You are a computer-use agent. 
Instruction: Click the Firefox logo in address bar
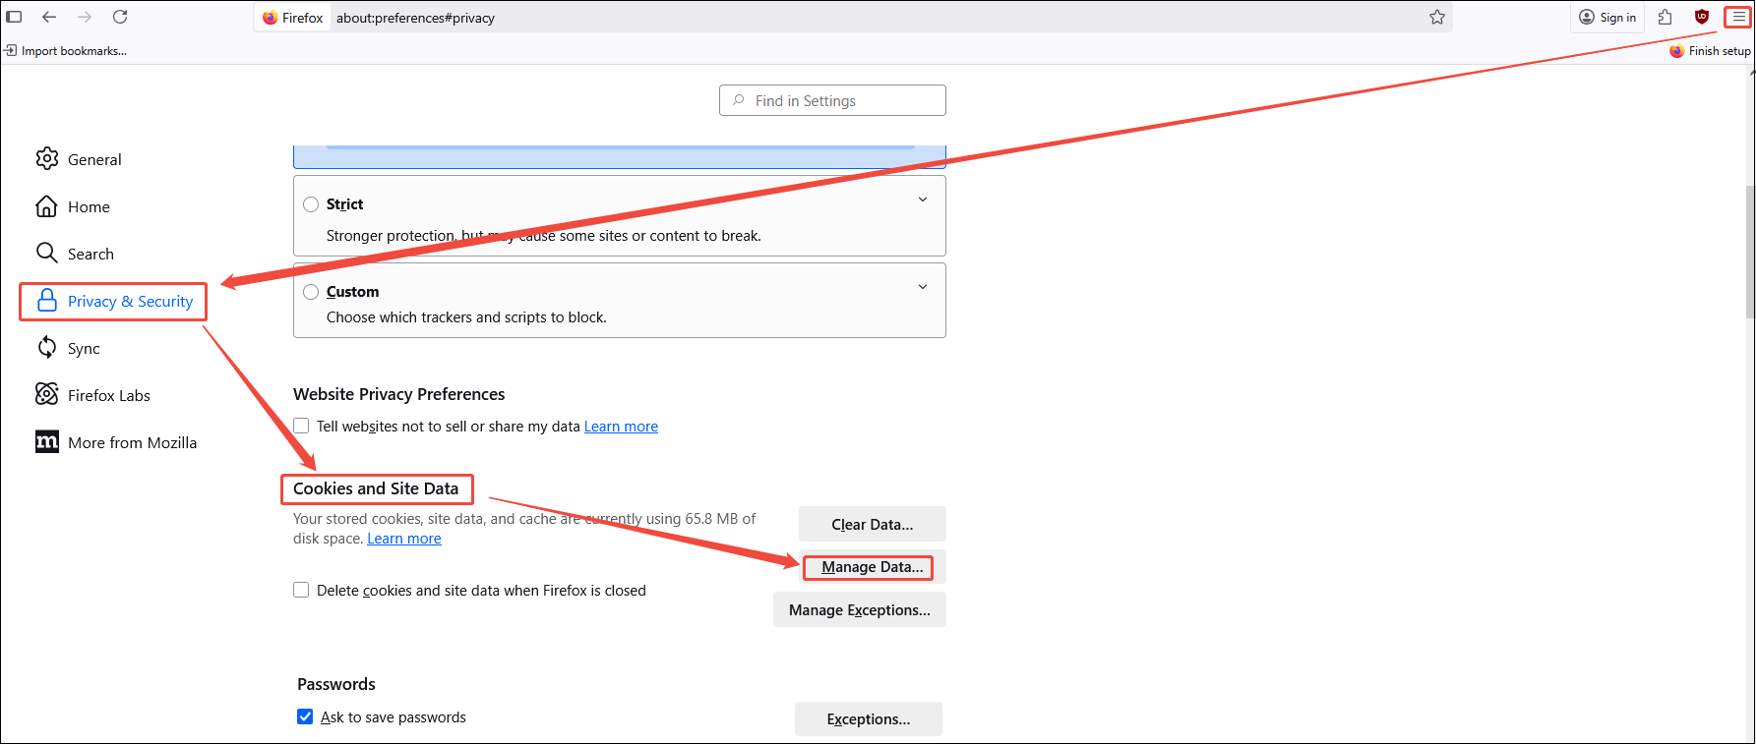point(271,18)
